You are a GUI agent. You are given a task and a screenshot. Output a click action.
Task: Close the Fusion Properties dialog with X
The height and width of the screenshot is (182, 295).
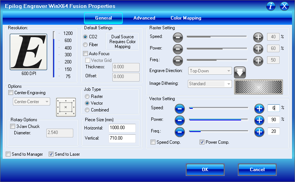point(284,6)
